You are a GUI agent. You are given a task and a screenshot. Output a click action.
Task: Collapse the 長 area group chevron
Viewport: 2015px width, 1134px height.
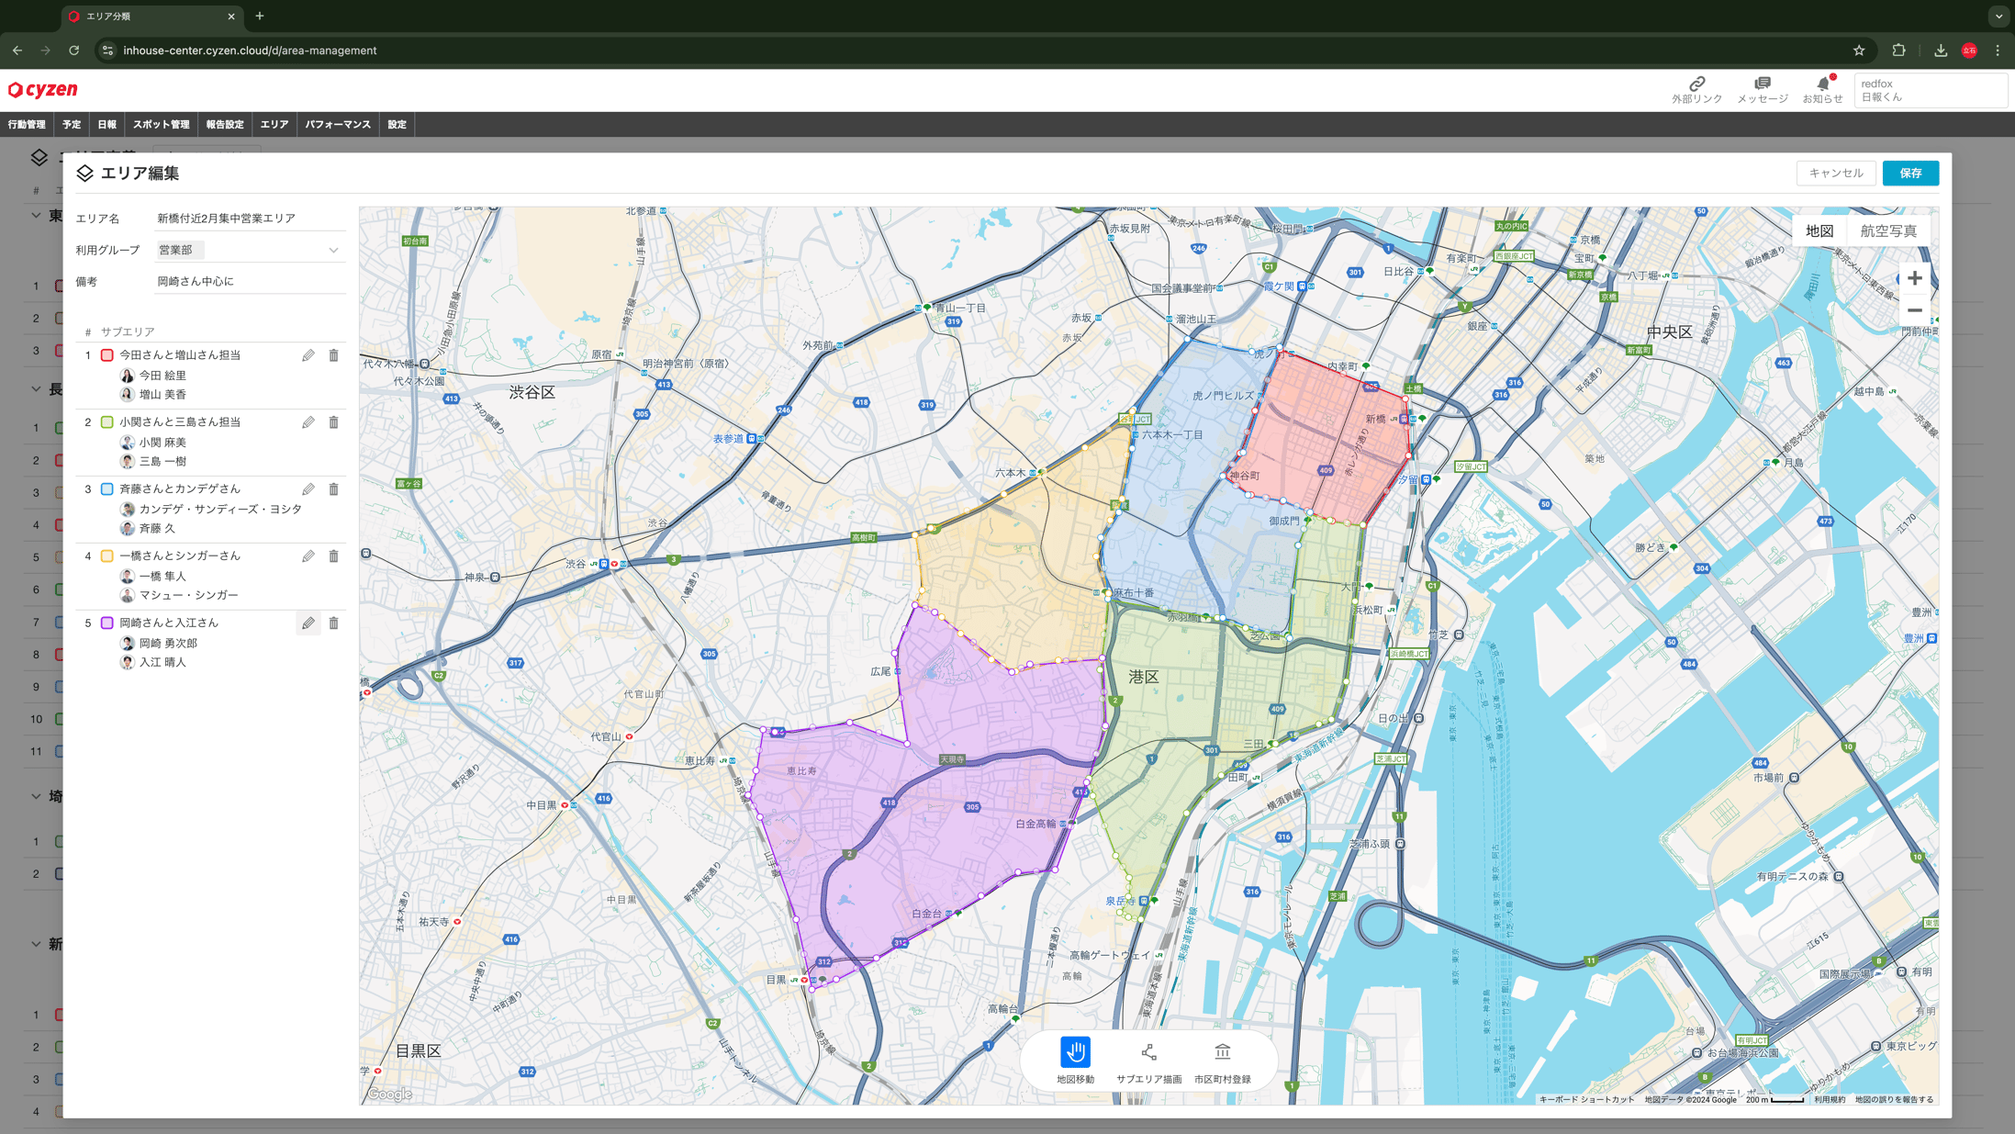click(x=36, y=389)
